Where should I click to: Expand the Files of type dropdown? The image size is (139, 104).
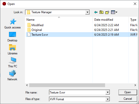(108, 99)
